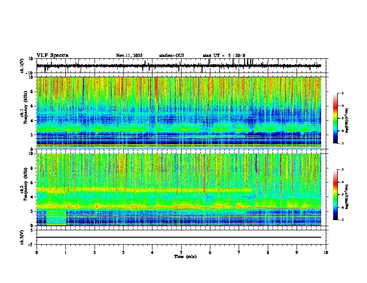Click the ch.2 color bar log(PSD) label
This screenshot has height=283, width=367.
pyautogui.click(x=347, y=196)
